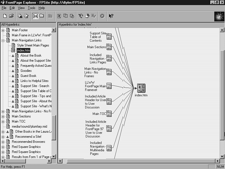Open the Tools menu
The width and height of the screenshot is (225, 169).
tap(31, 8)
